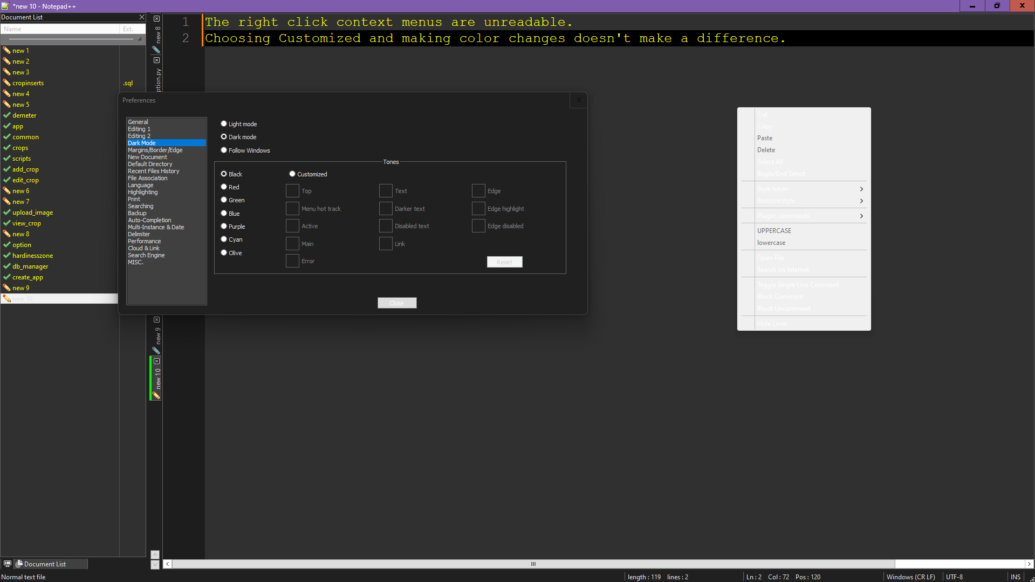Screen dimensions: 1035x582
Task: Click the pencil icon on new 9 tab
Action: pyautogui.click(x=156, y=351)
